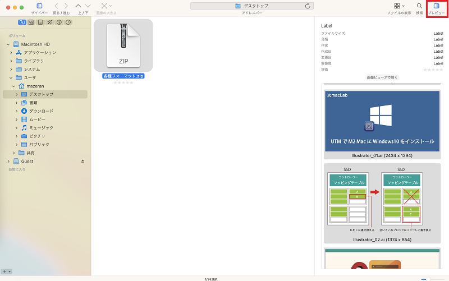449x281 pixels.
Task: Collapse the Macintosh HD tree node
Action: coord(8,44)
